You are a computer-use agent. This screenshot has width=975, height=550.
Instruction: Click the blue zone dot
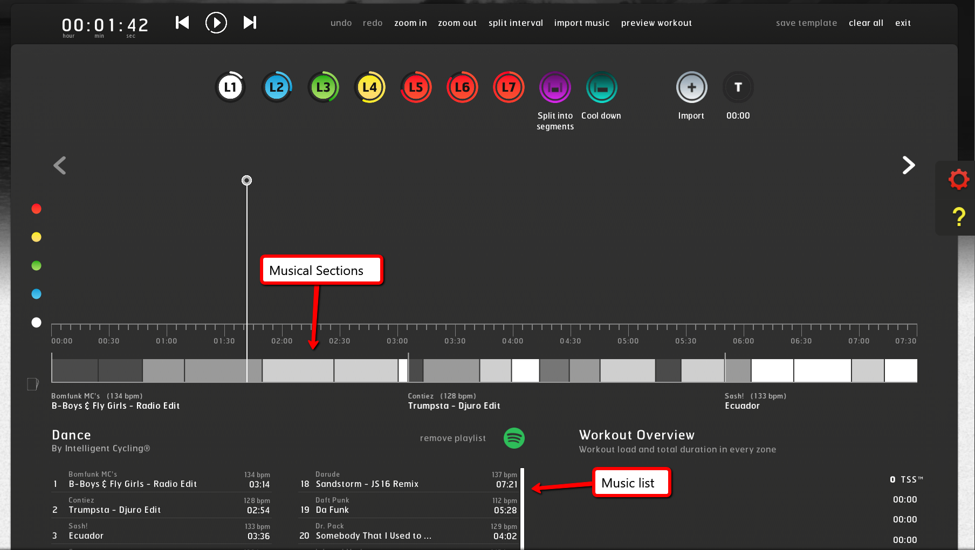(36, 294)
